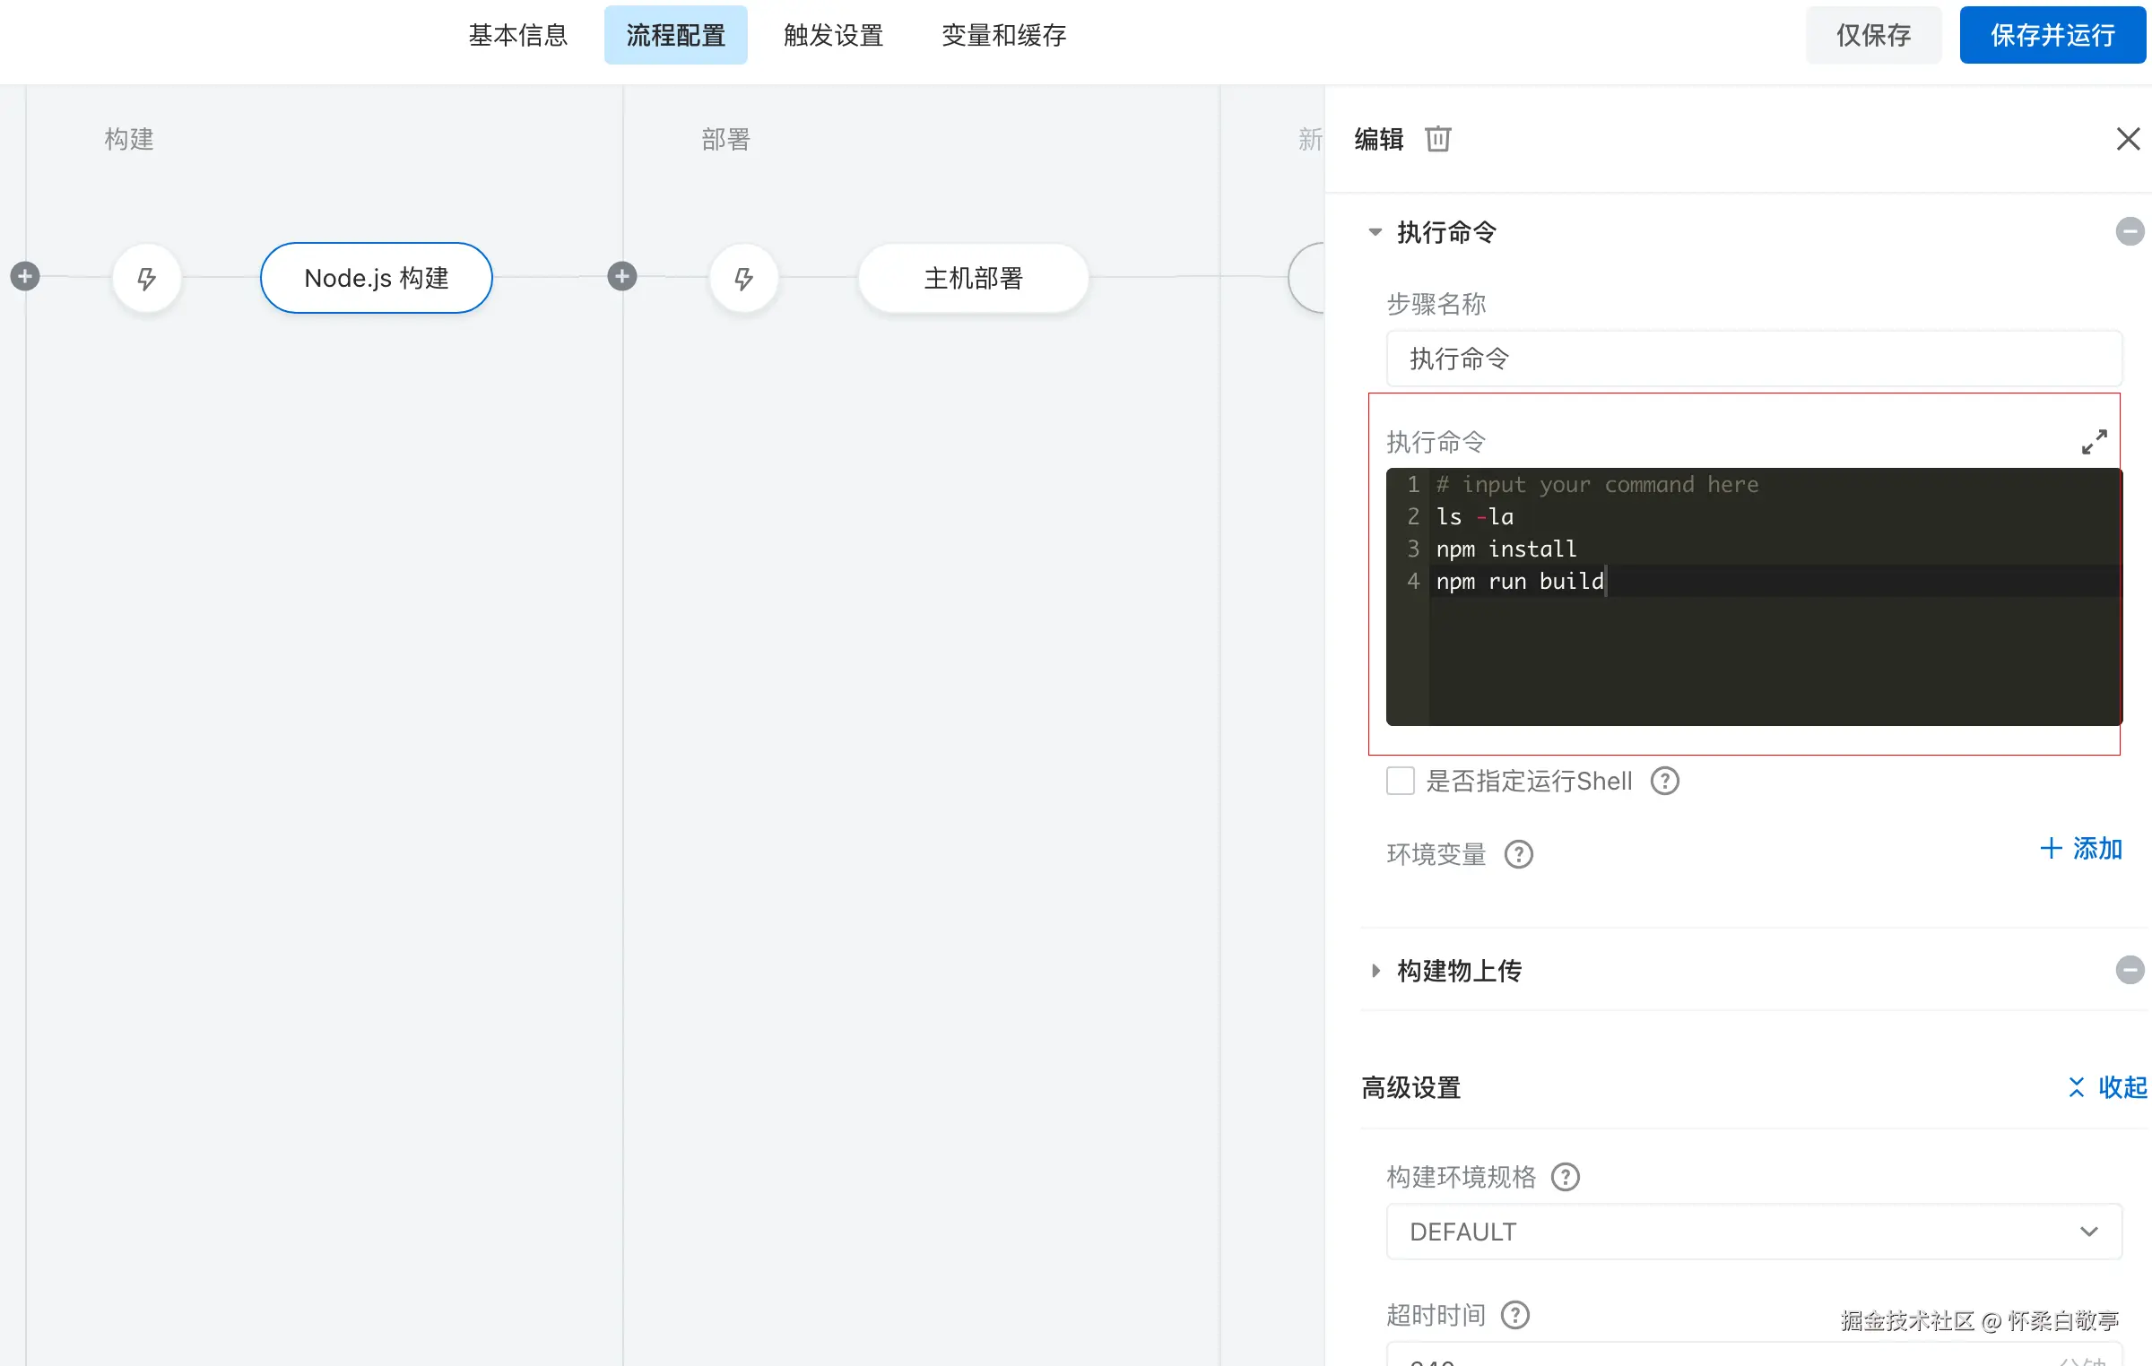Screen dimensions: 2152x1366
Task: Select the 主机部署 pipeline node
Action: pyautogui.click(x=973, y=278)
